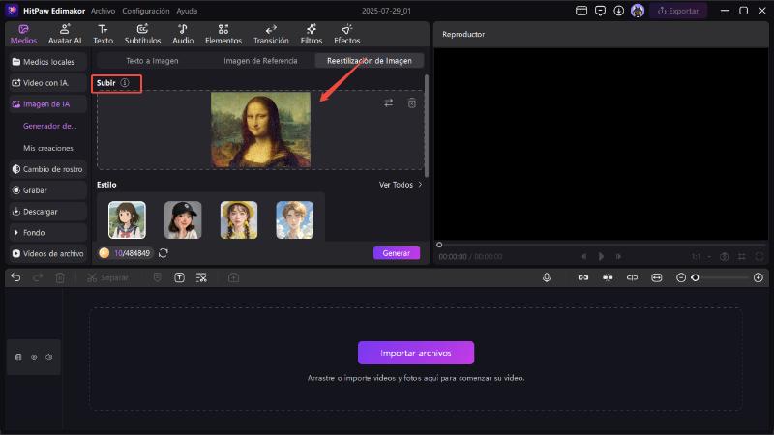Switch to Texto a Imagen tab
This screenshot has height=435, width=774.
(152, 61)
